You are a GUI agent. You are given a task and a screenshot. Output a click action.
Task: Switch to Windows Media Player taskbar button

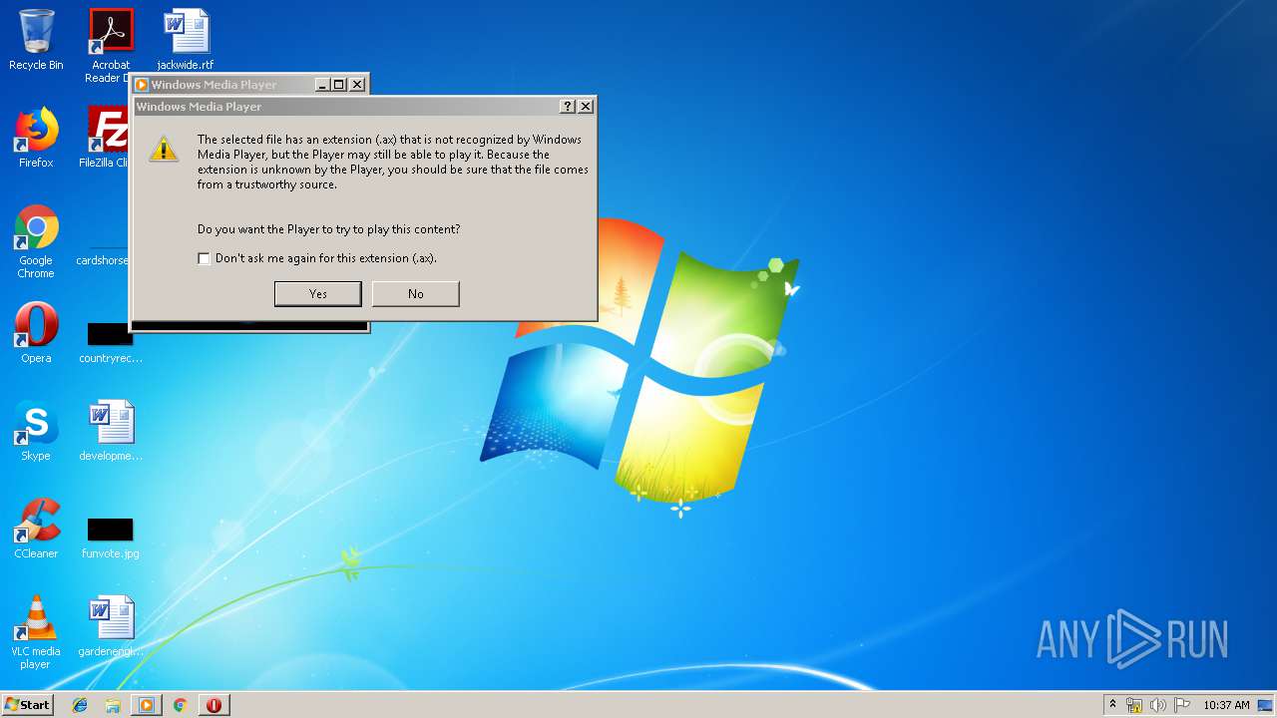(146, 705)
